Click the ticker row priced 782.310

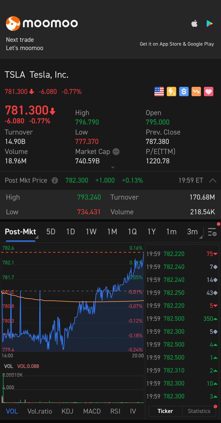click(x=182, y=370)
